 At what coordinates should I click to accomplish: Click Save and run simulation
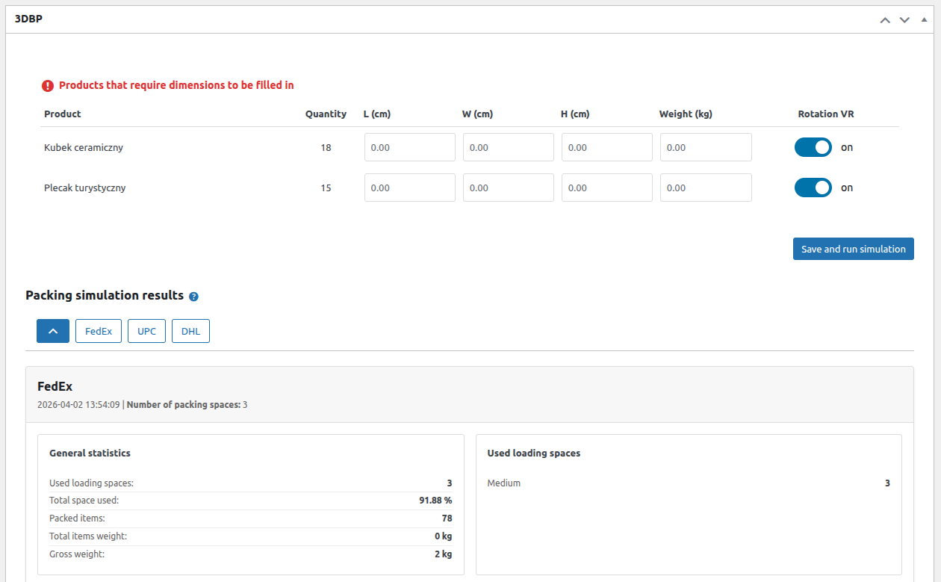pos(853,249)
